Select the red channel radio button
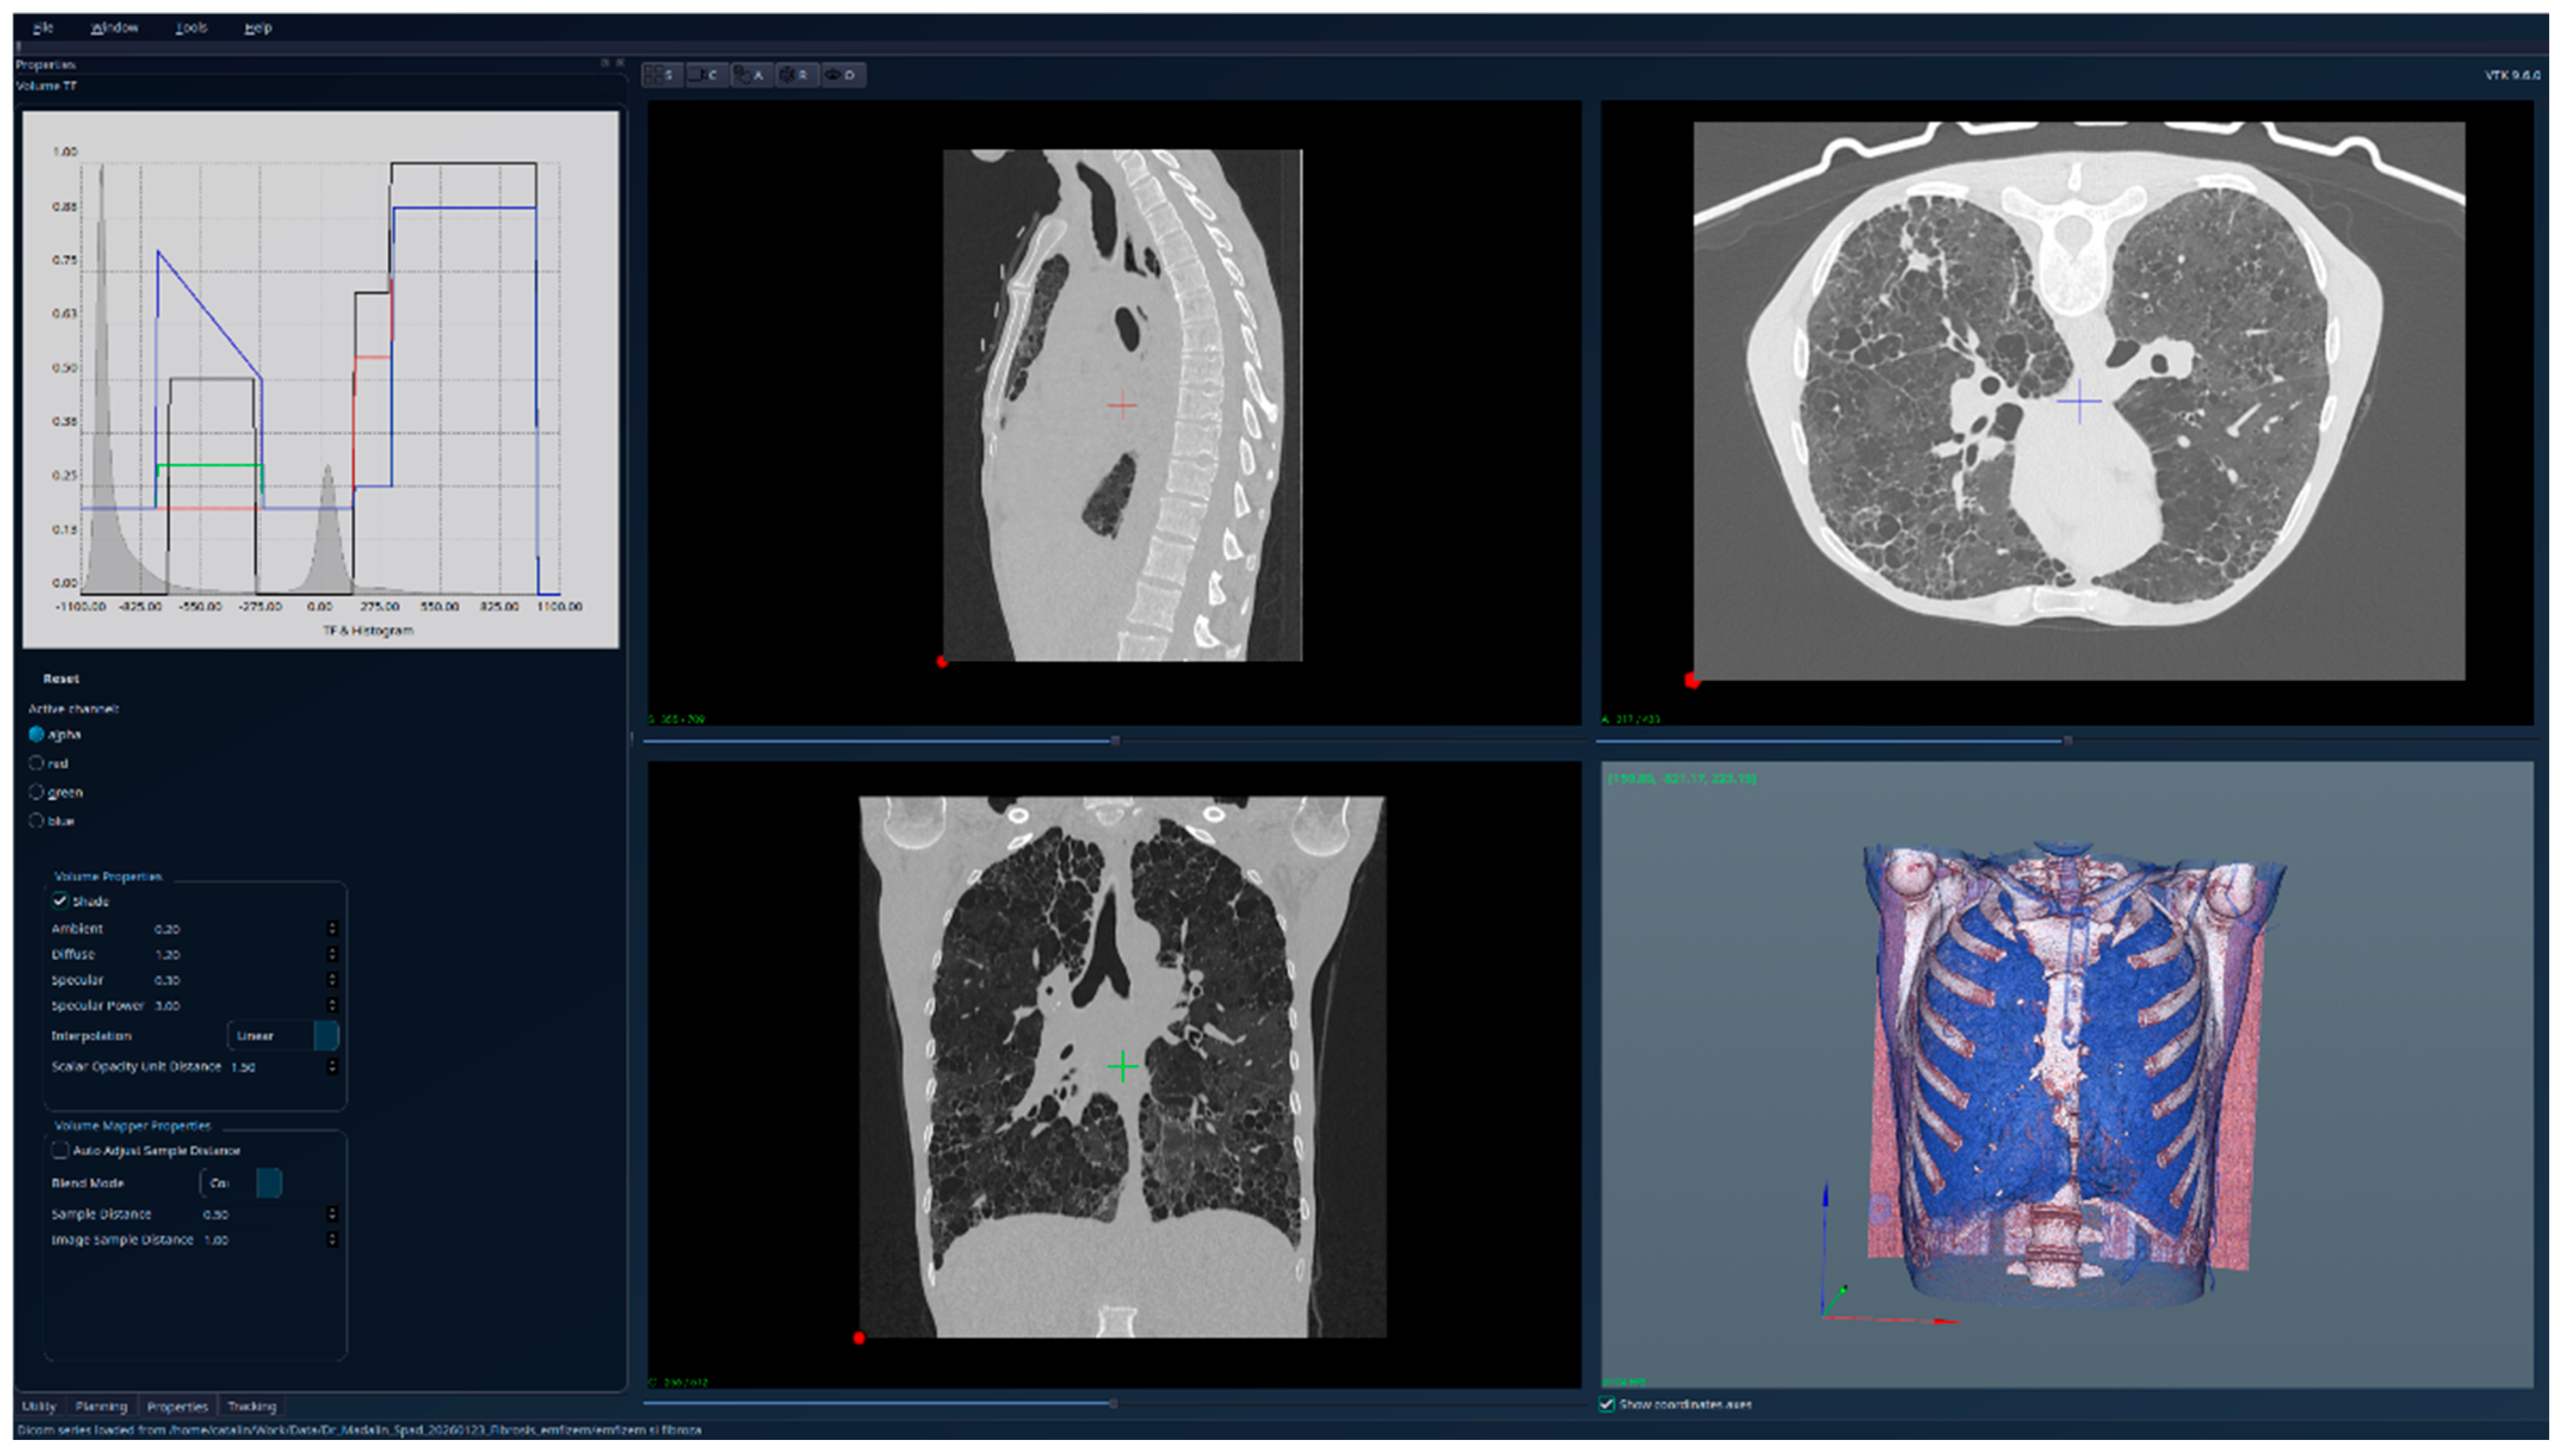This screenshot has height=1456, width=2560. (x=37, y=763)
